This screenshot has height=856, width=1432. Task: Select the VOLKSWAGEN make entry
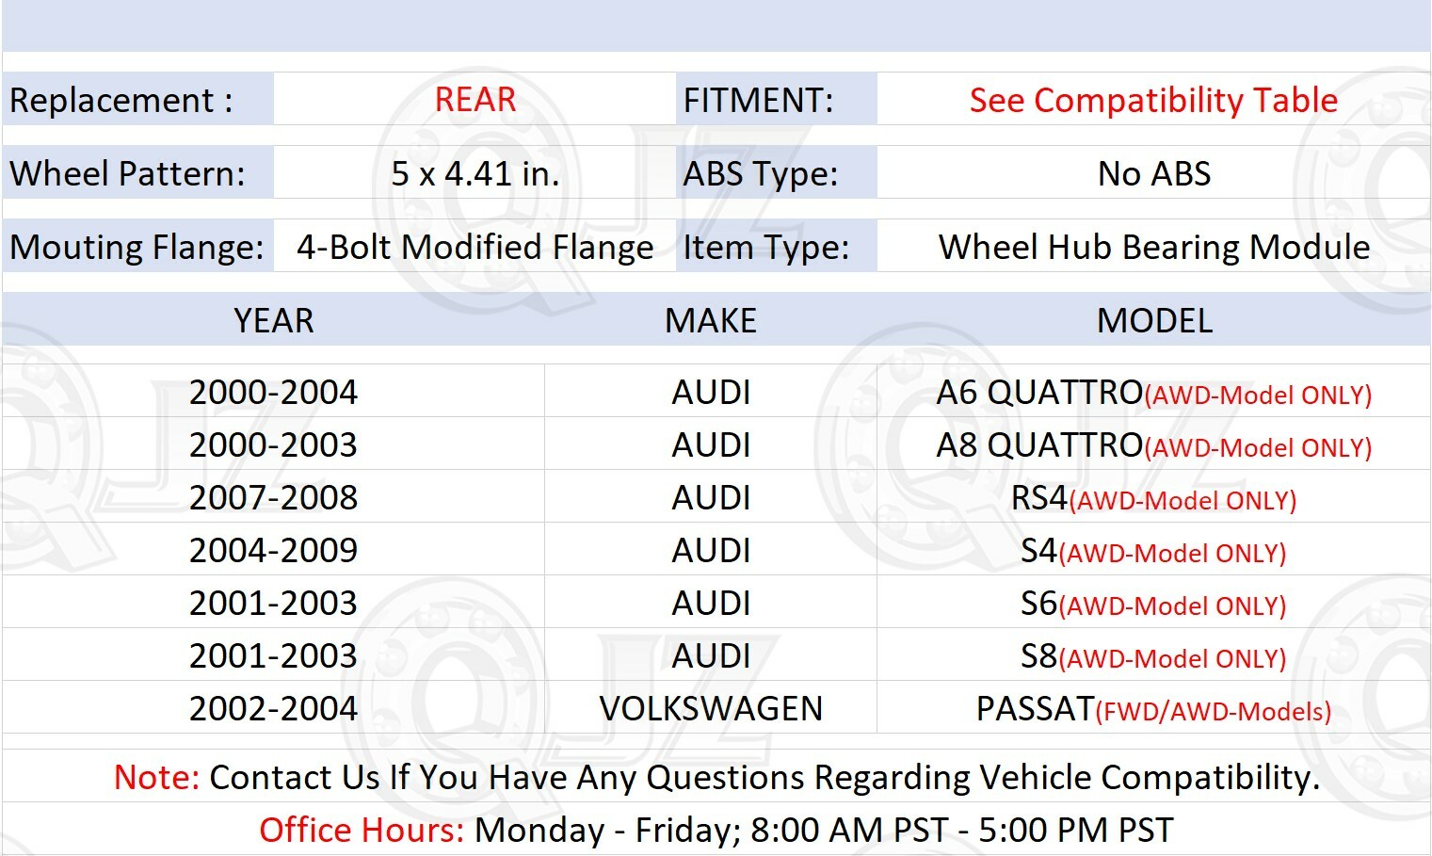pyautogui.click(x=710, y=708)
